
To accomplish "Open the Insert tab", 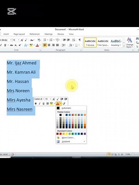I will click(6, 34).
